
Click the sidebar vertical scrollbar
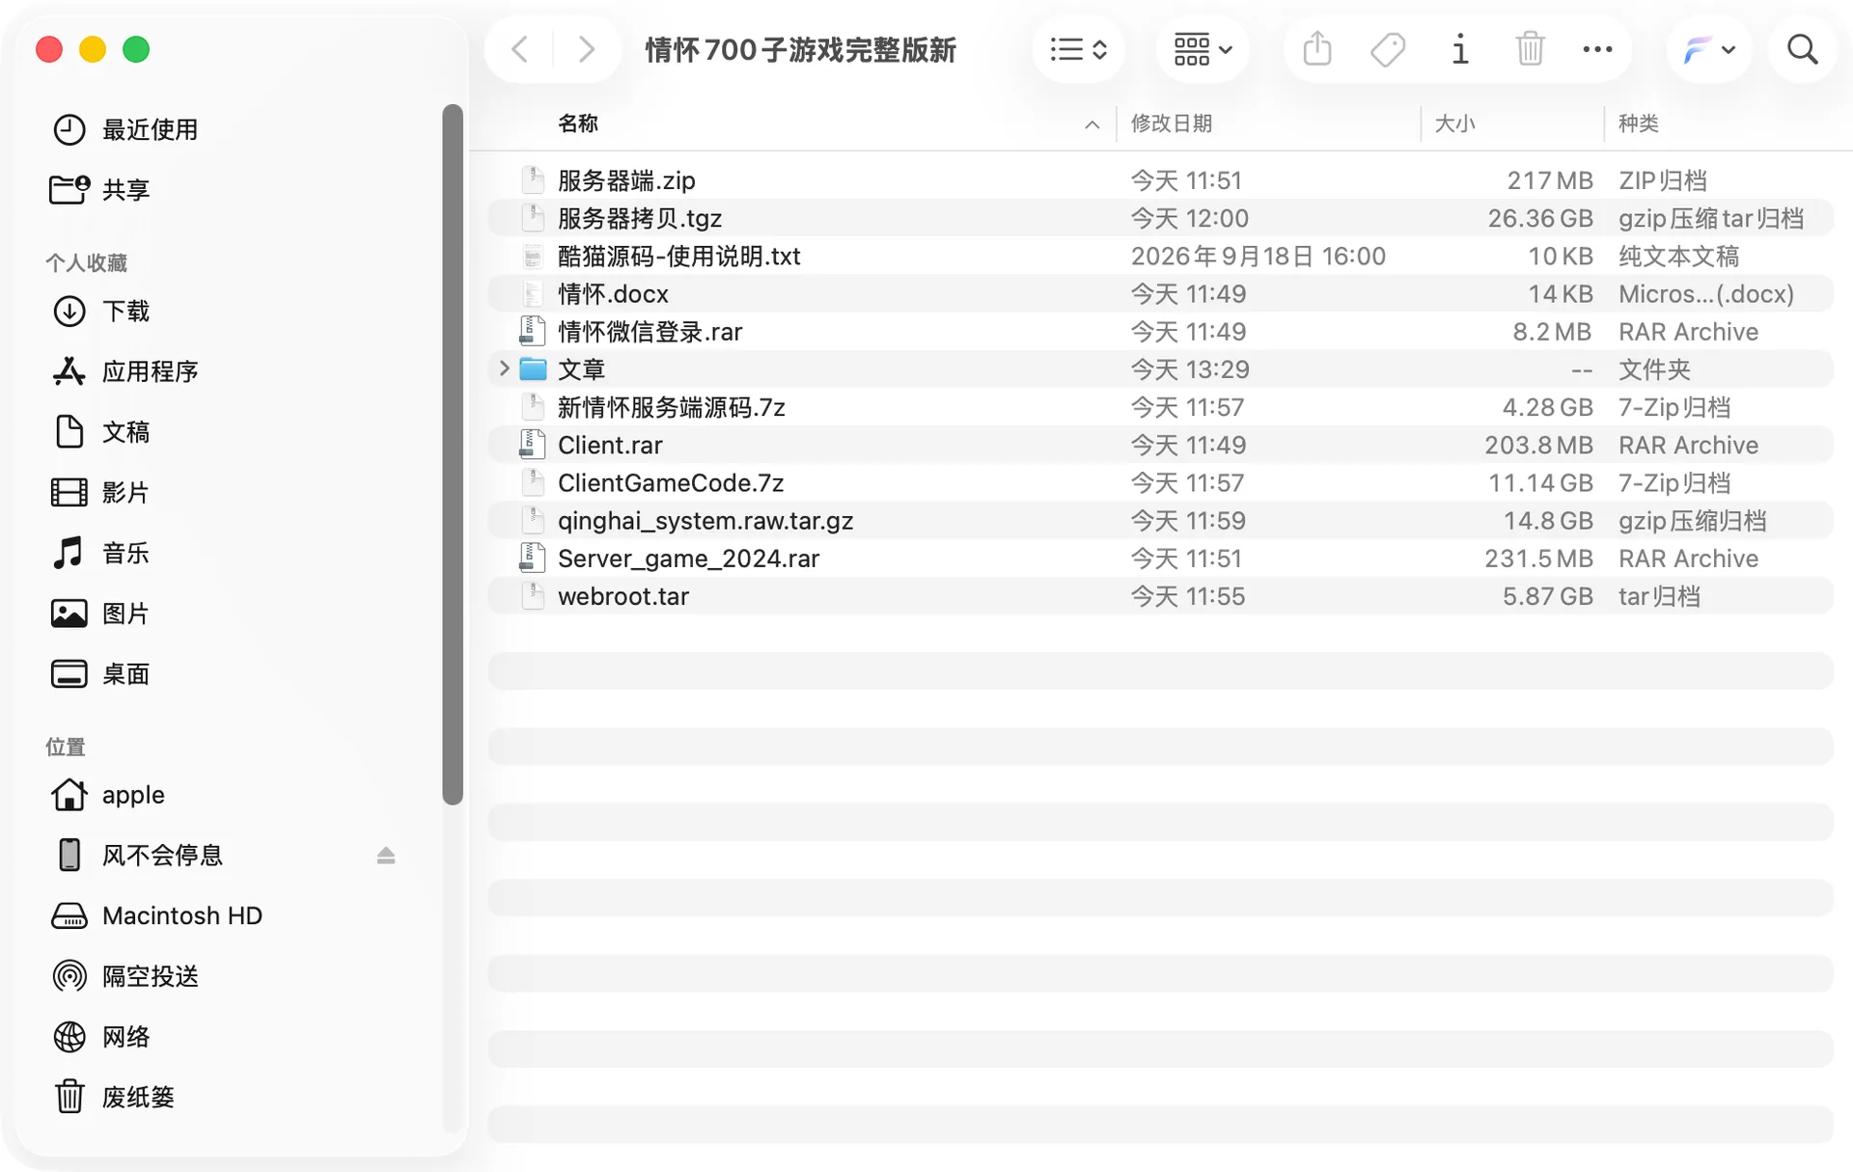tap(453, 454)
